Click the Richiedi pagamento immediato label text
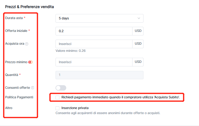This screenshot has width=199, height=126. point(120,97)
